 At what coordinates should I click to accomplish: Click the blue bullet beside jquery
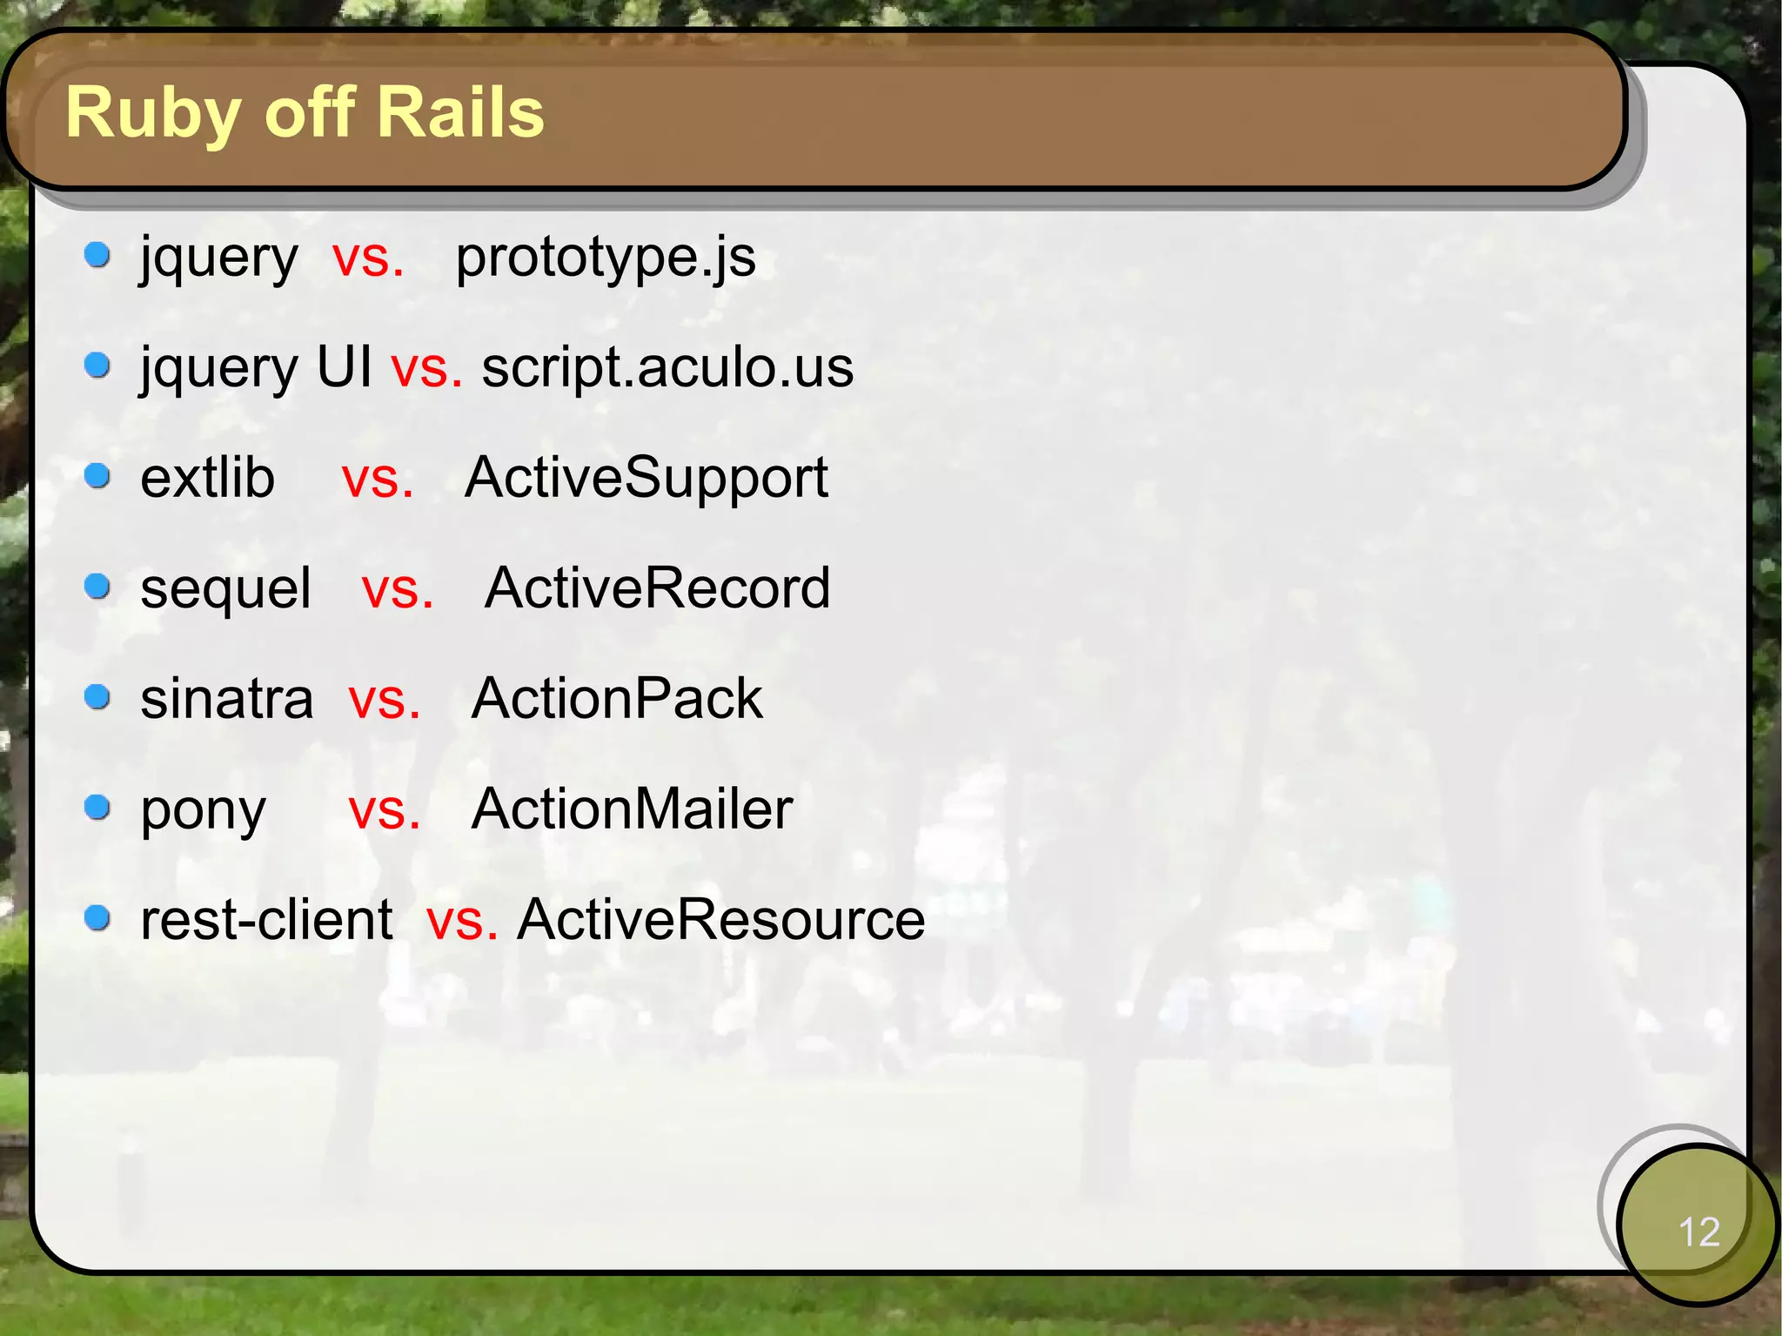point(97,255)
